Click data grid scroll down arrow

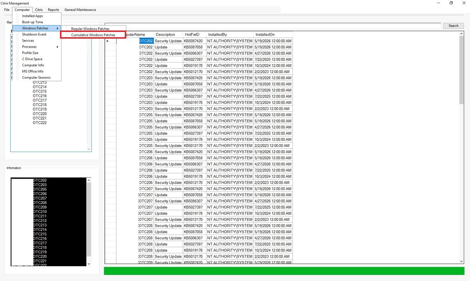461,261
